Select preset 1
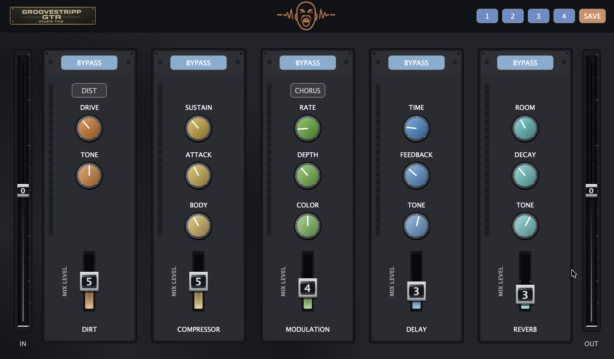Image resolution: width=614 pixels, height=359 pixels. pos(487,16)
